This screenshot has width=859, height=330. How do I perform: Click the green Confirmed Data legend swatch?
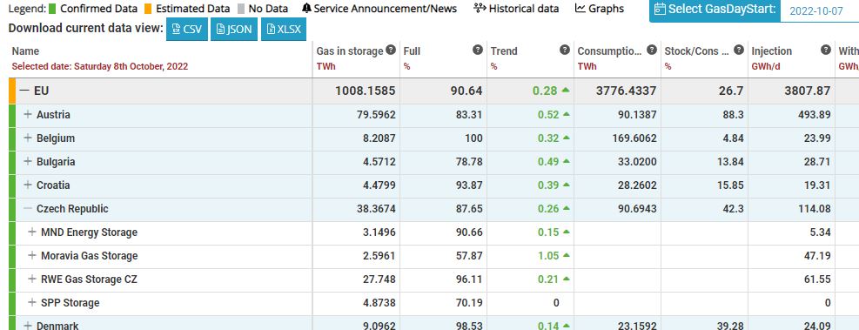[x=52, y=9]
